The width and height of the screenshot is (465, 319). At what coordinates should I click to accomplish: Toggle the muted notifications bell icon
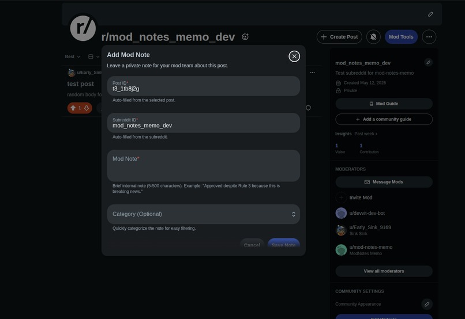(x=373, y=37)
